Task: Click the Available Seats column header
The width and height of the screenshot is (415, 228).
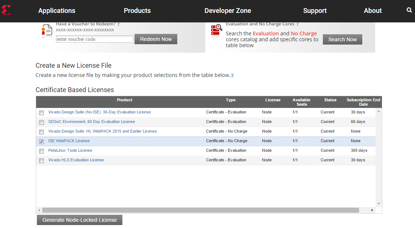Action: pos(301,102)
